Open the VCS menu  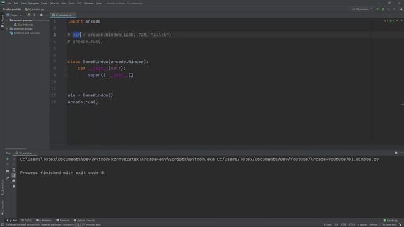(x=80, y=3)
